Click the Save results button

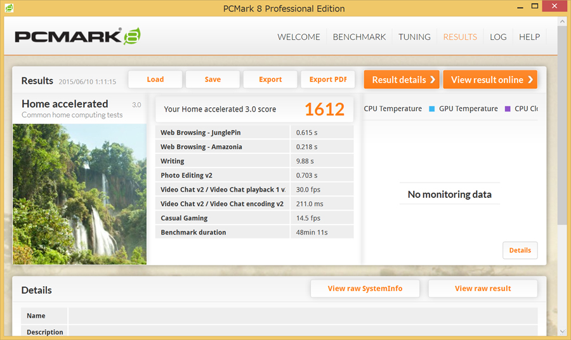click(x=213, y=79)
